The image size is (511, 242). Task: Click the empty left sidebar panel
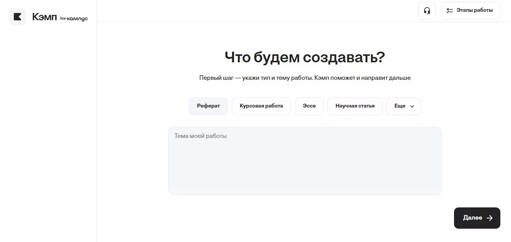(48, 133)
